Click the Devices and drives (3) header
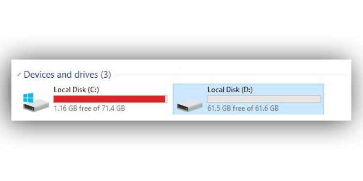Screen dimensions: 363x181 pos(67,74)
